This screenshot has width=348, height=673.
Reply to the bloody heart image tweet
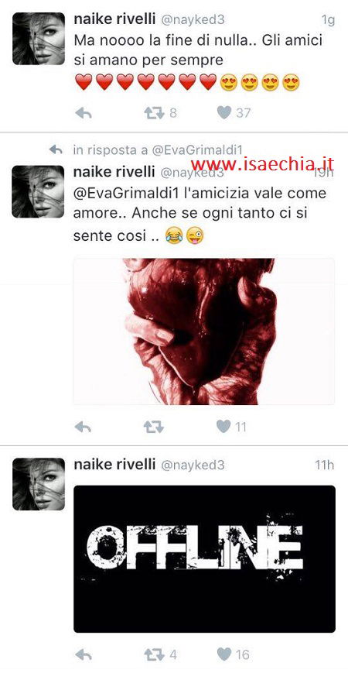click(84, 427)
